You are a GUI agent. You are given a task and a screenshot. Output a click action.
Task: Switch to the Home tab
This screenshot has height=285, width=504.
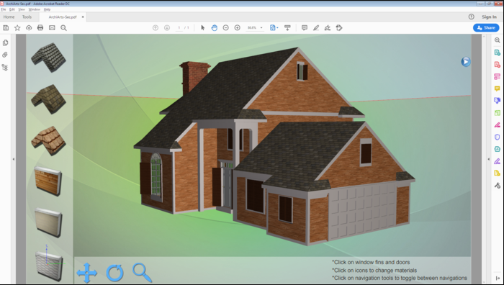click(x=9, y=17)
